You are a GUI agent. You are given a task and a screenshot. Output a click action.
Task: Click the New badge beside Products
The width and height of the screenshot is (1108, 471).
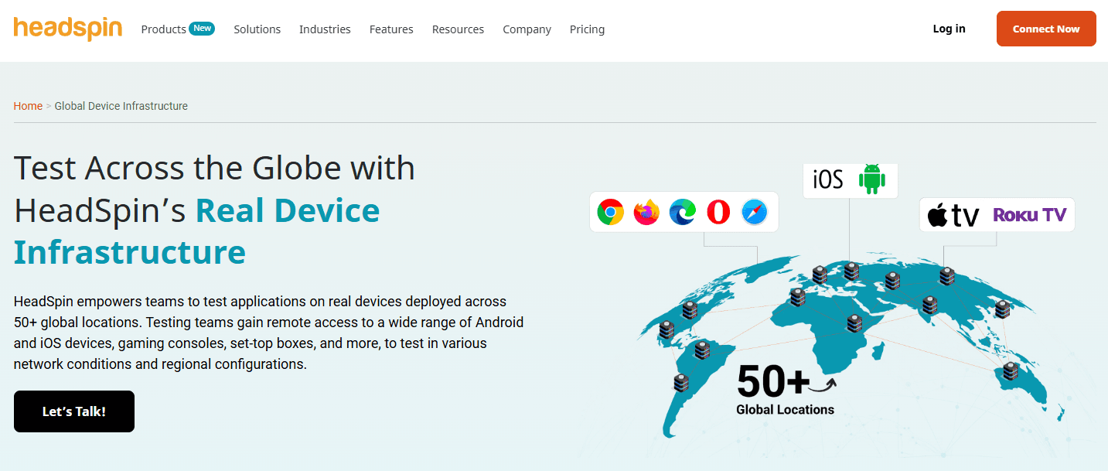tap(203, 28)
